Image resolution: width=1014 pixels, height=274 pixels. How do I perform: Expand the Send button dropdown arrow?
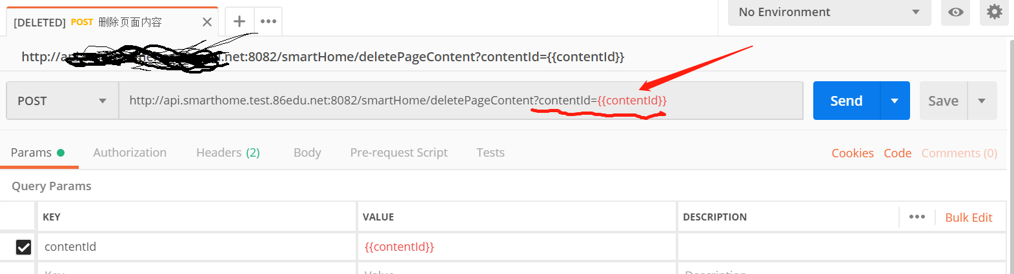coord(895,101)
